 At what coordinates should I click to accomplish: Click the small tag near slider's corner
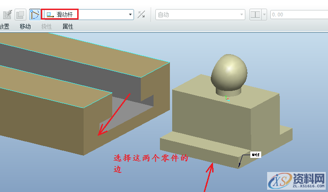point(256,155)
